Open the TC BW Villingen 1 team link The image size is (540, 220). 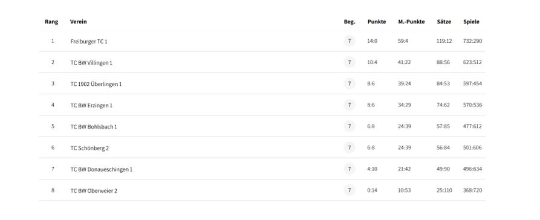91,63
